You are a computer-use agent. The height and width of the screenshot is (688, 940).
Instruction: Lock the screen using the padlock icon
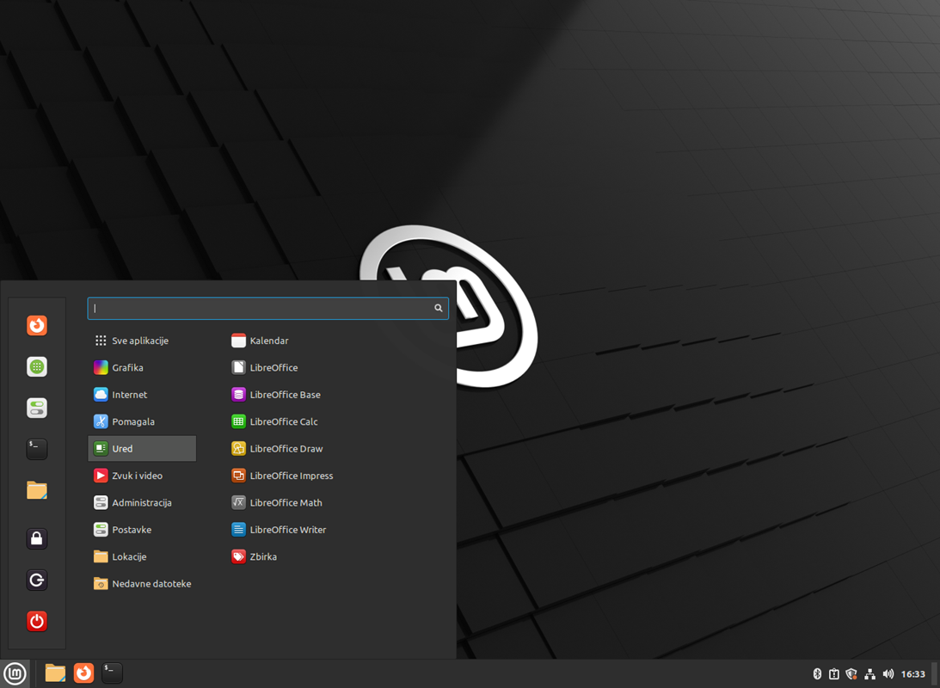37,538
